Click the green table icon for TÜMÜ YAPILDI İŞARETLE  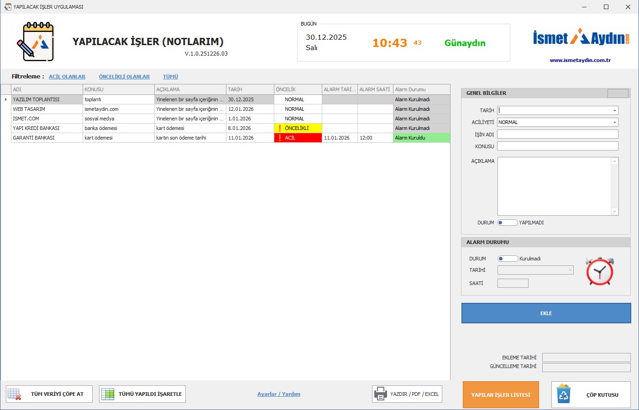tap(108, 394)
